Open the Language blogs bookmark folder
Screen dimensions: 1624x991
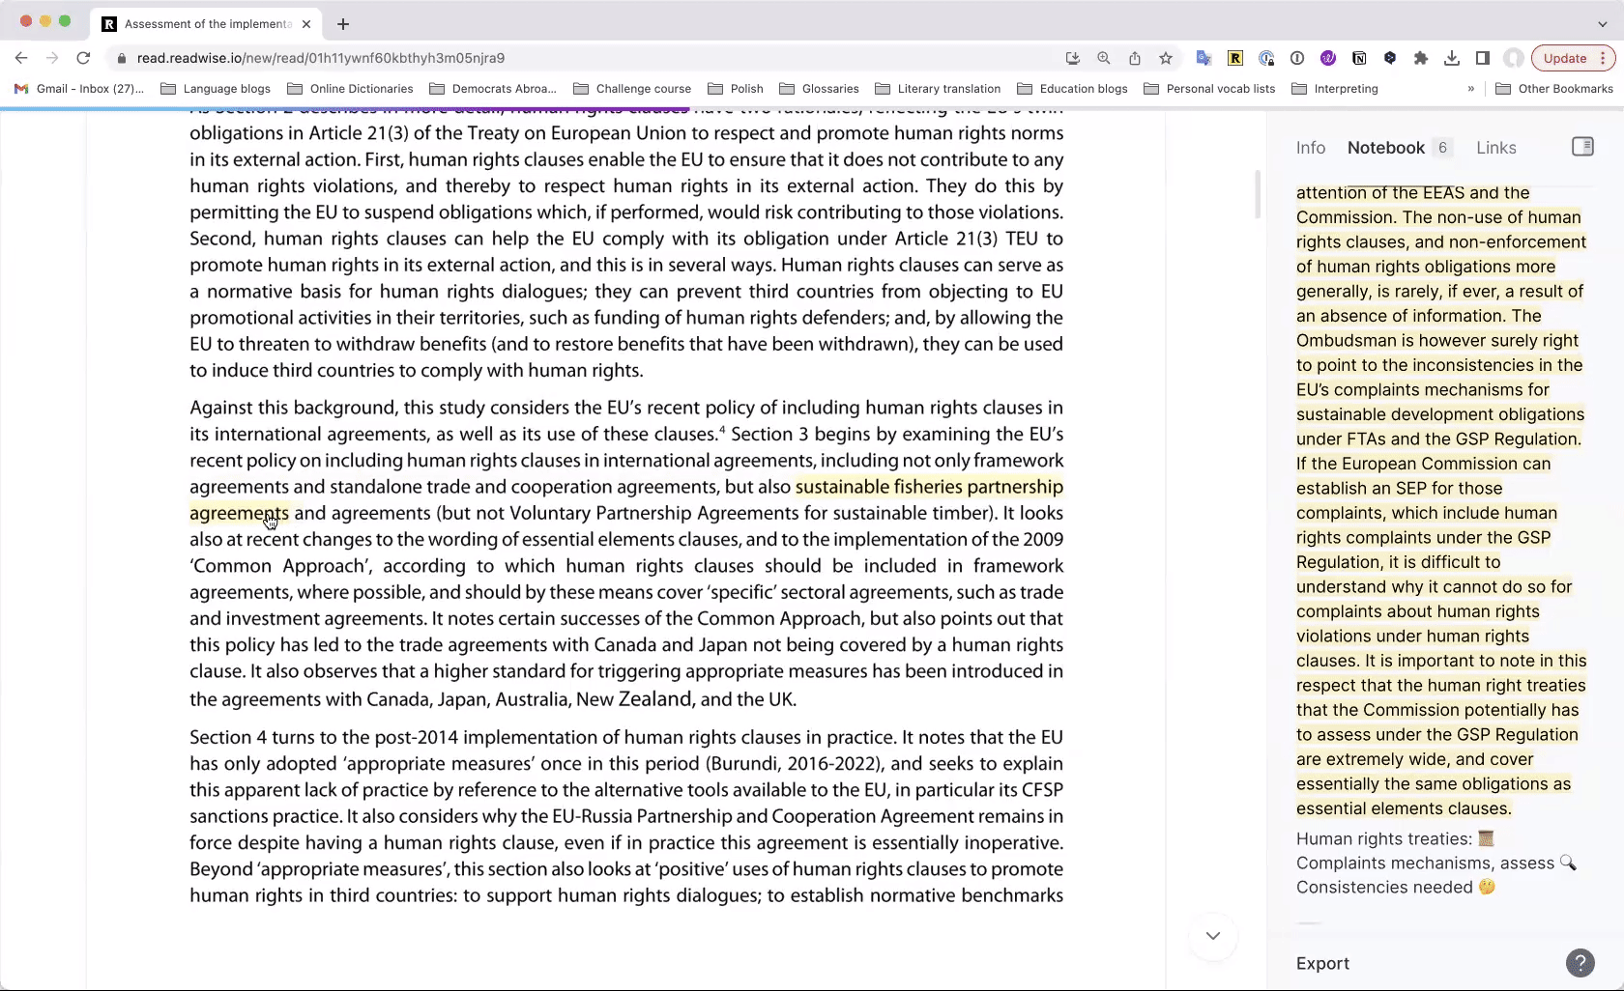click(x=216, y=89)
